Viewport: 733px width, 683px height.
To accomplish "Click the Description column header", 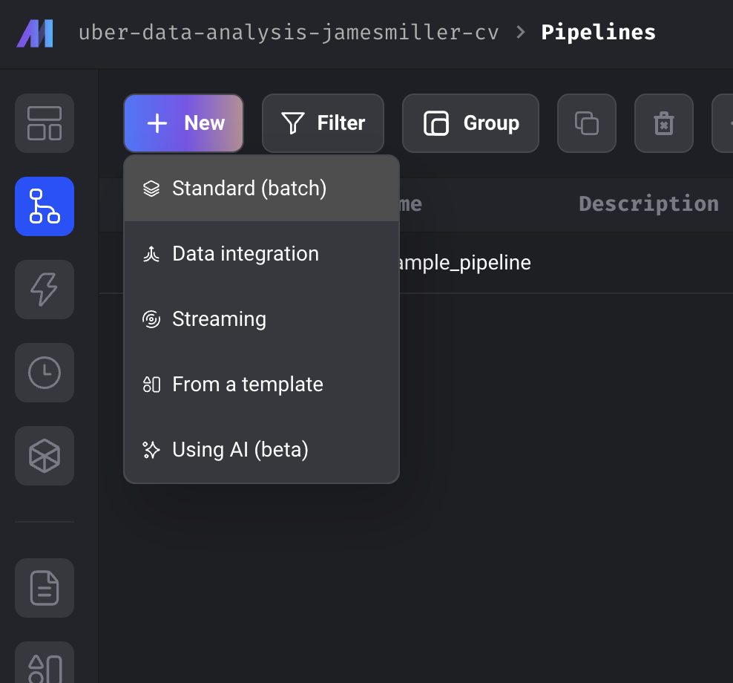I will (648, 204).
